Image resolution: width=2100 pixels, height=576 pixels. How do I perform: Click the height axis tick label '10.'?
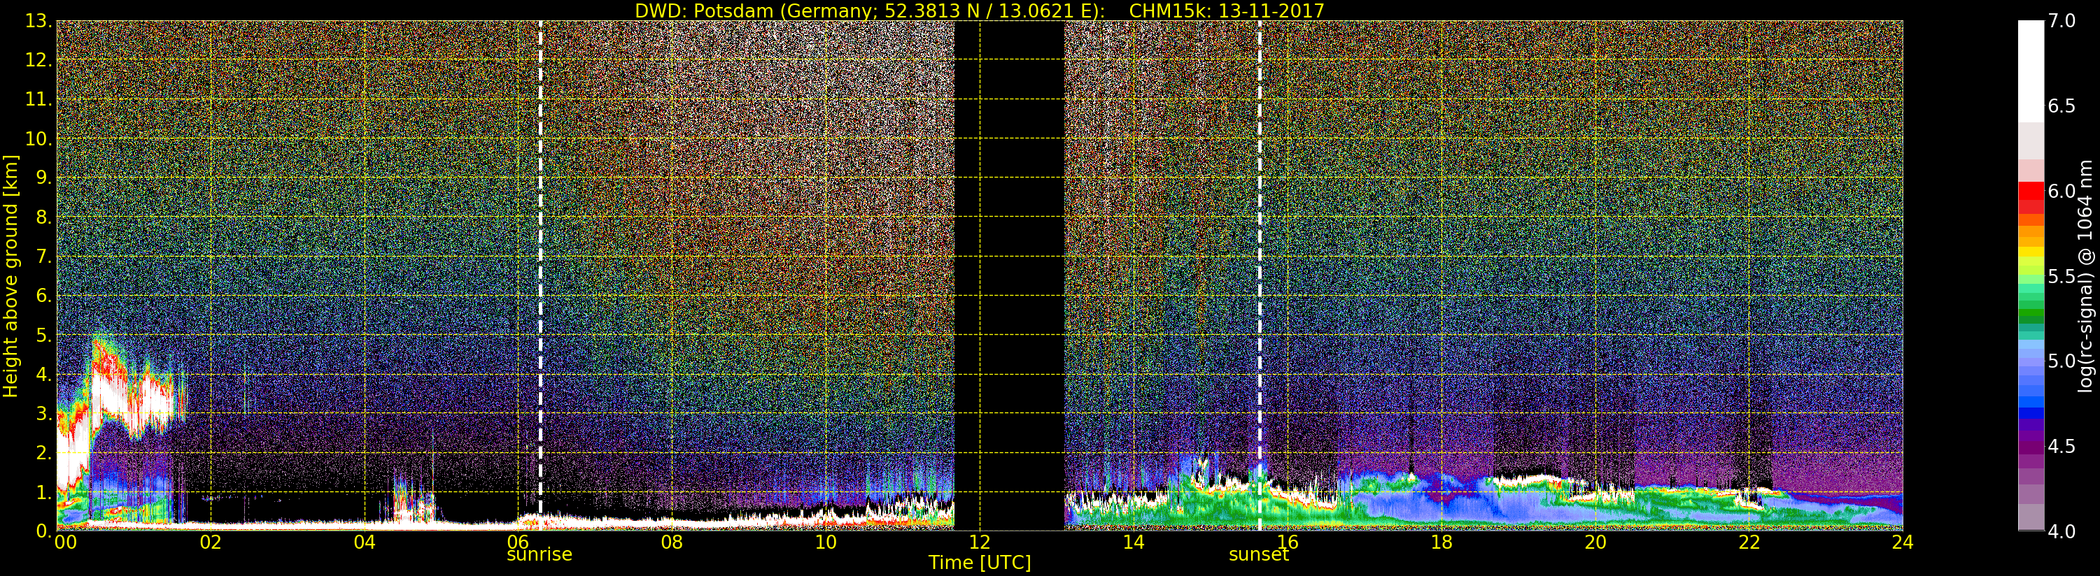[38, 138]
